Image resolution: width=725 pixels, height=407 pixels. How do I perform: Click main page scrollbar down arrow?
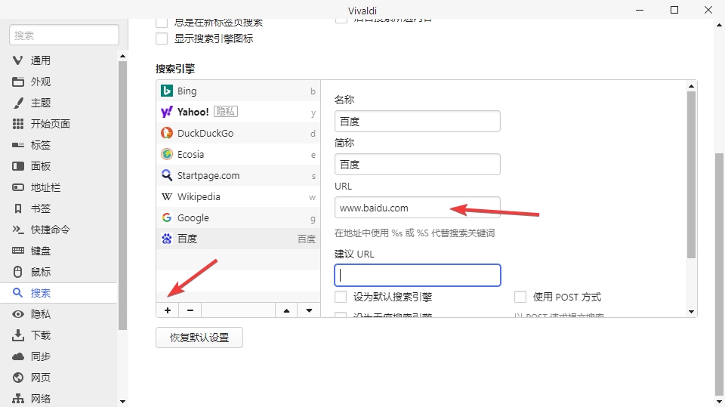coord(720,402)
